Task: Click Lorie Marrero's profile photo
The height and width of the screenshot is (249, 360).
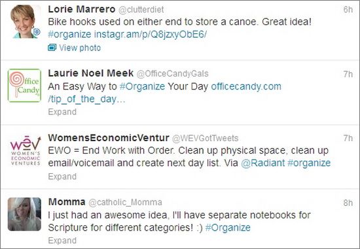Action: (x=25, y=21)
